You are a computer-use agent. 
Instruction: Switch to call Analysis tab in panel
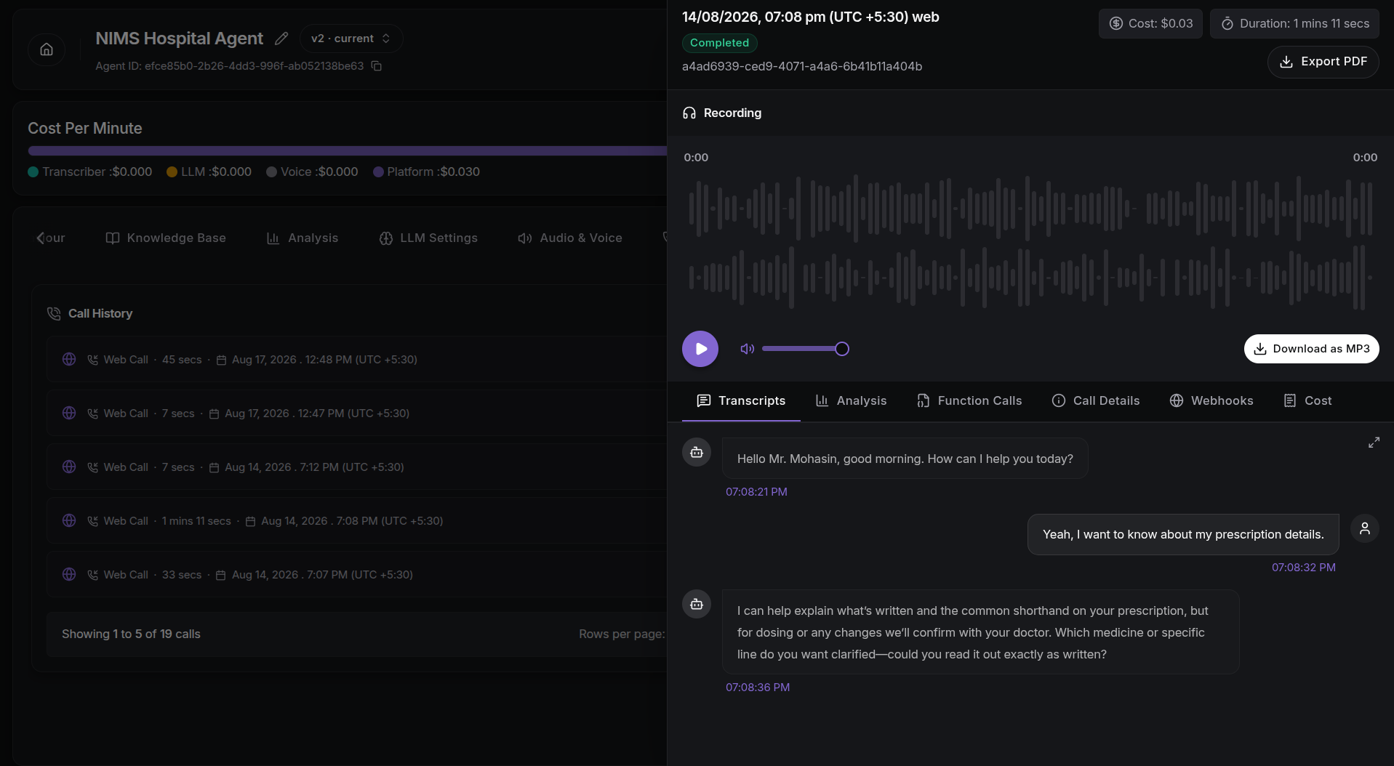851,401
